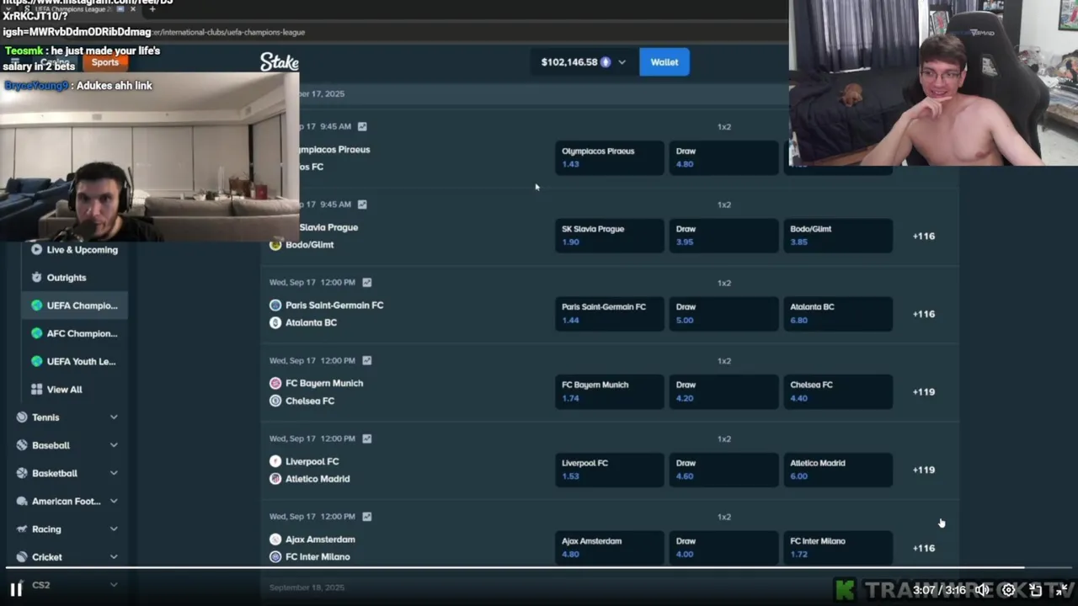This screenshot has width=1078, height=606.
Task: Bet on FC Bayern Munich at 1.74
Action: (x=609, y=391)
